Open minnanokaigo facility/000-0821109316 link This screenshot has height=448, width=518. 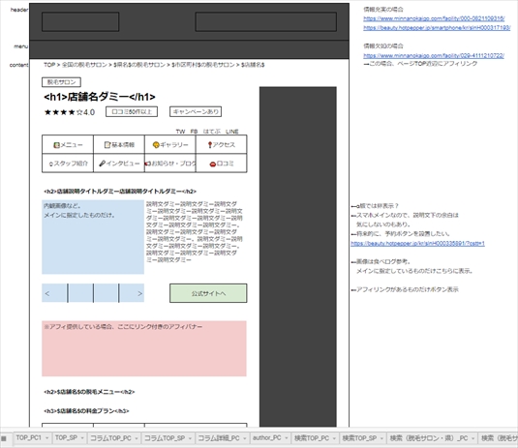tap(434, 18)
